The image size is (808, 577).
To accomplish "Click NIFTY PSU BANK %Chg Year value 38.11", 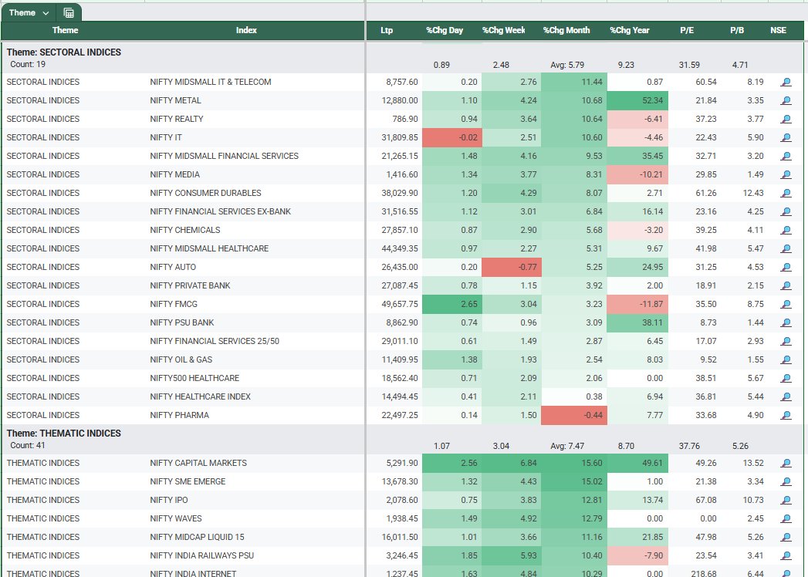I will [637, 322].
